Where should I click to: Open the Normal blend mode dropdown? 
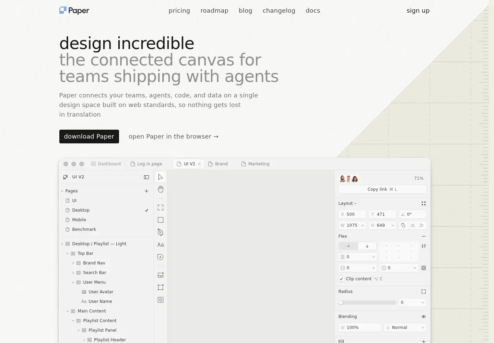[x=405, y=328]
